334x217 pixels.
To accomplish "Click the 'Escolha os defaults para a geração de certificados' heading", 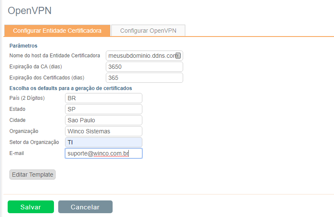I will pos(71,88).
